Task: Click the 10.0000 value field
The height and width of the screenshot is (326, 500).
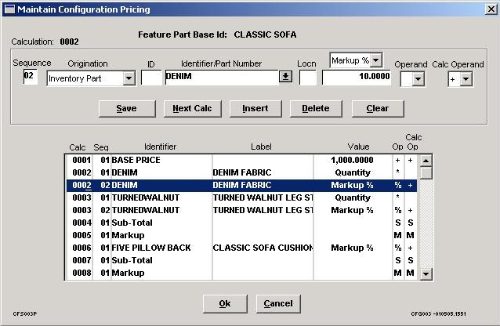Action: (357, 78)
